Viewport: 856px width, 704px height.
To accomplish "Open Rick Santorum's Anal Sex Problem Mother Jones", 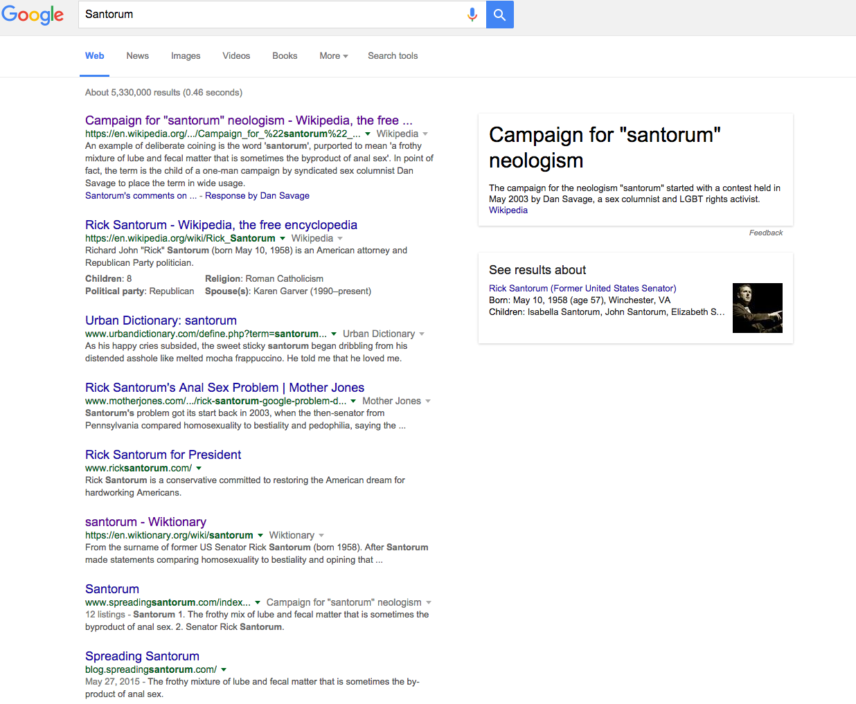I will 224,388.
